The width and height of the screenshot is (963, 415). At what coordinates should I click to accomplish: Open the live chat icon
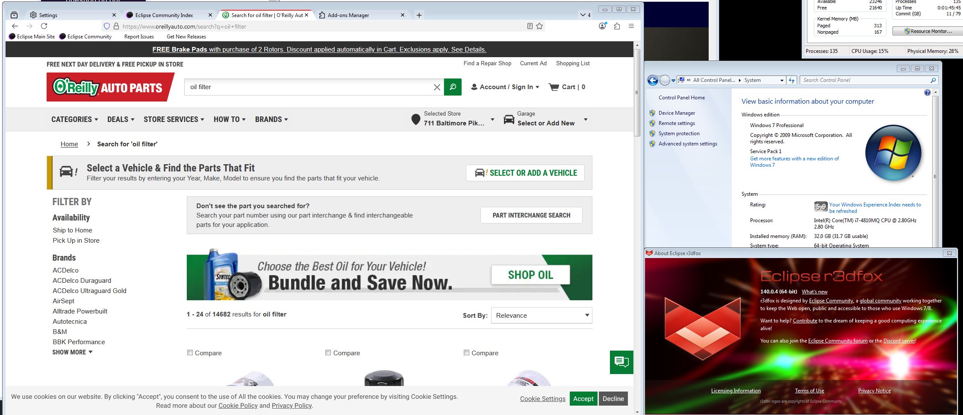click(621, 362)
